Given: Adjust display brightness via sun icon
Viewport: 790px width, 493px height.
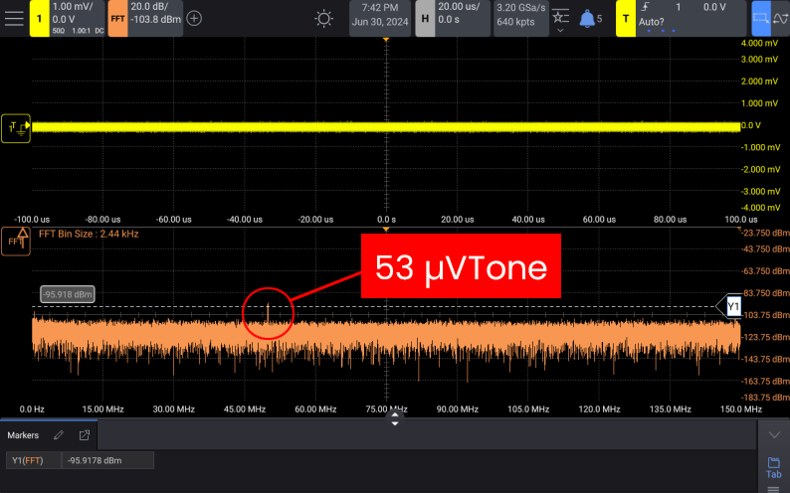Looking at the screenshot, I should coord(324,18).
